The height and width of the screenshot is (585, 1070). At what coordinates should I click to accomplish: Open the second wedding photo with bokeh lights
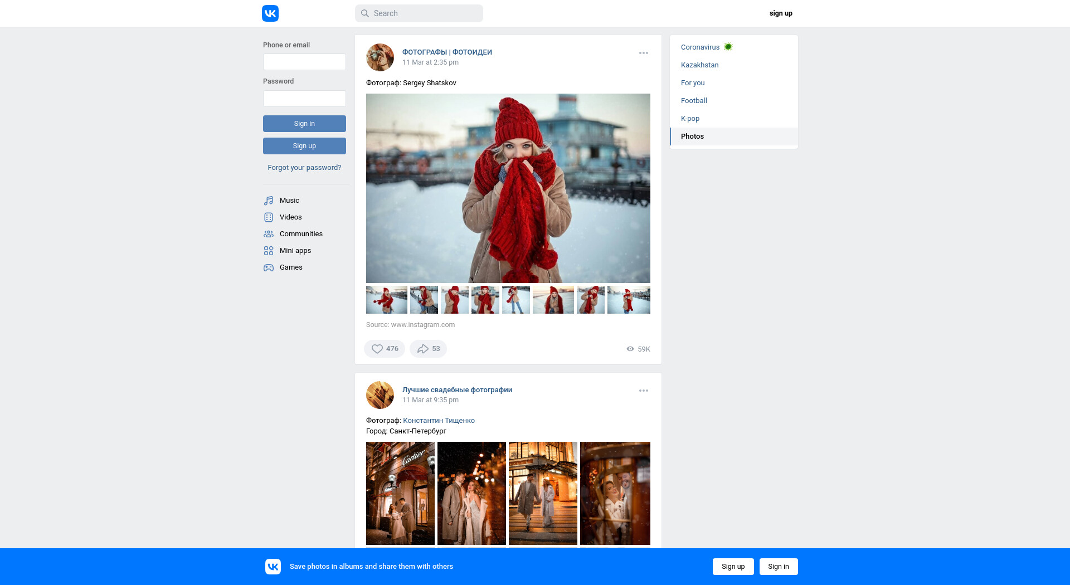point(471,493)
